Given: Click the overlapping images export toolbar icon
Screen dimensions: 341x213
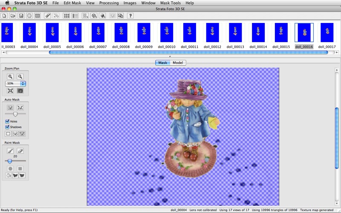Looking at the screenshot, I should click(121, 16).
